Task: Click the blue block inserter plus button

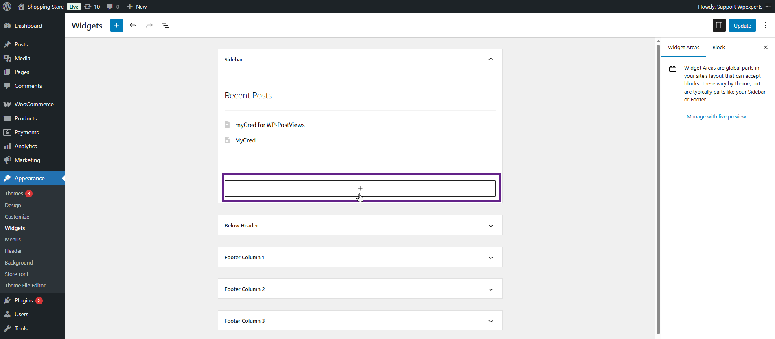Action: [x=116, y=25]
